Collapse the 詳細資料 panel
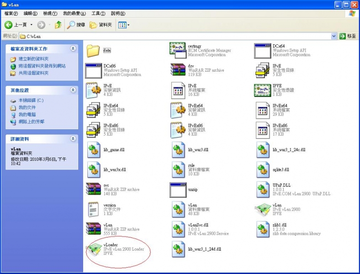The image size is (360, 274). [73, 139]
